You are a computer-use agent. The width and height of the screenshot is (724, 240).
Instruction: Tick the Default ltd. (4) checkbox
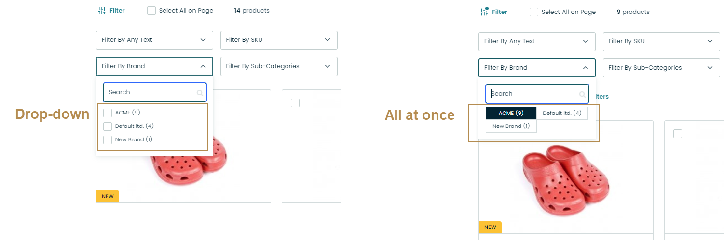(x=108, y=126)
